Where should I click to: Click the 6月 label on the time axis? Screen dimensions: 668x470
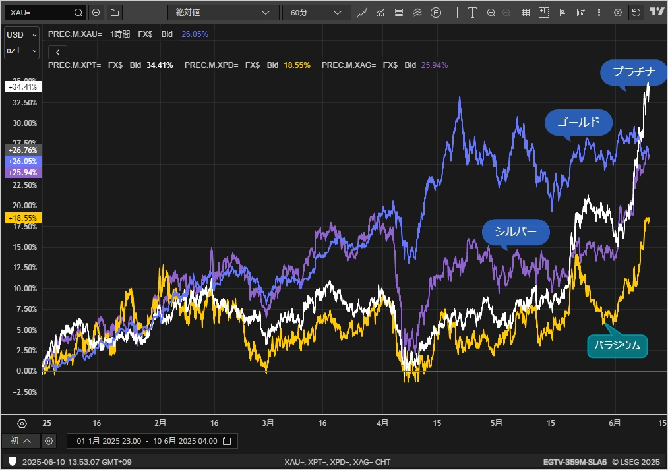tap(615, 423)
